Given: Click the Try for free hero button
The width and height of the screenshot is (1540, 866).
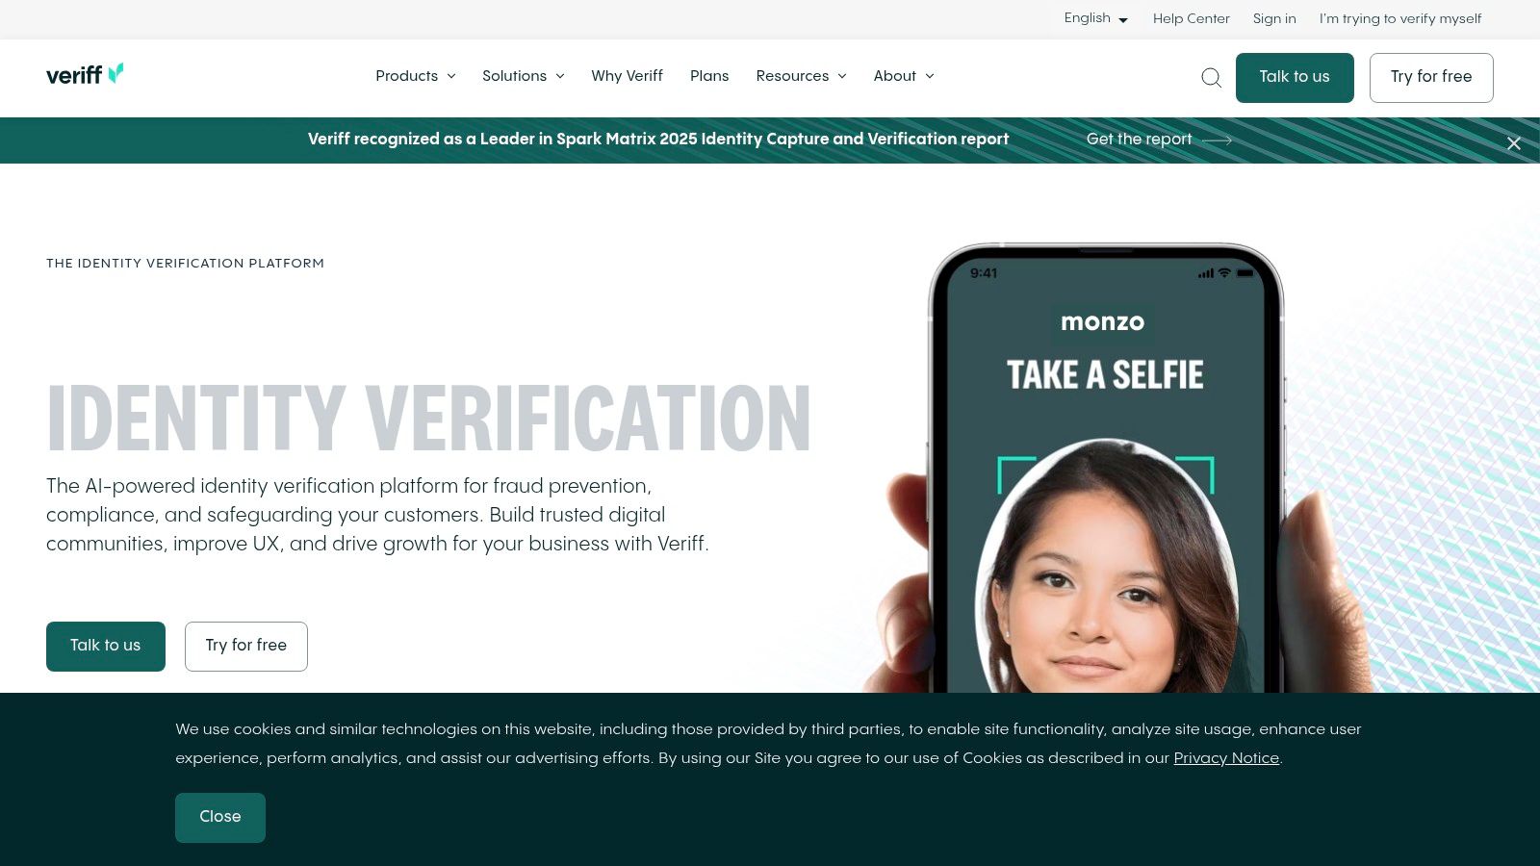Looking at the screenshot, I should point(245,646).
